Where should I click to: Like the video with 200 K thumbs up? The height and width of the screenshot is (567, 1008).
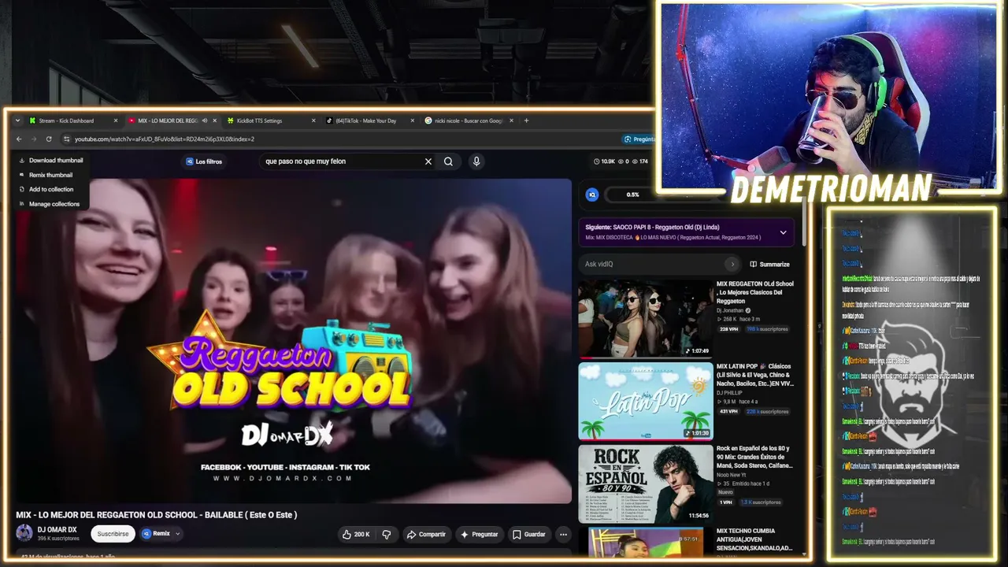click(356, 535)
